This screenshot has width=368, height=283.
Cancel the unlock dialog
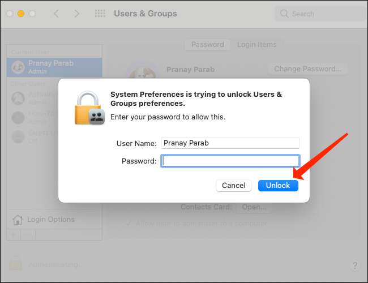click(233, 186)
